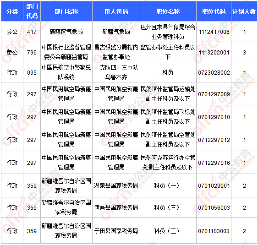Click the 新疆区气象局 department cell

click(66, 32)
